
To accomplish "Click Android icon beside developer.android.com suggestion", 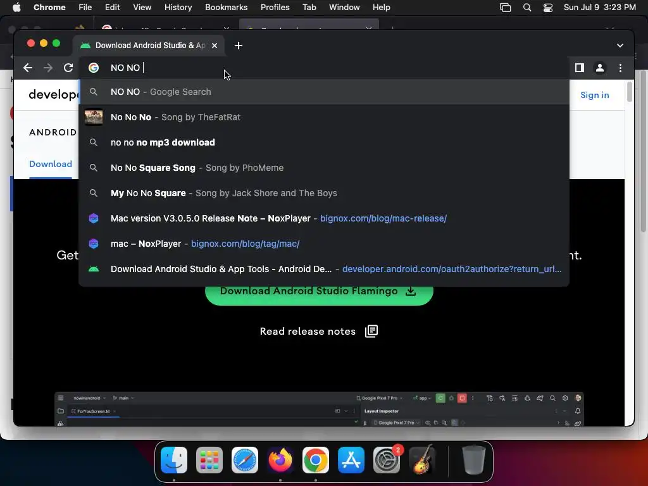I will (94, 269).
